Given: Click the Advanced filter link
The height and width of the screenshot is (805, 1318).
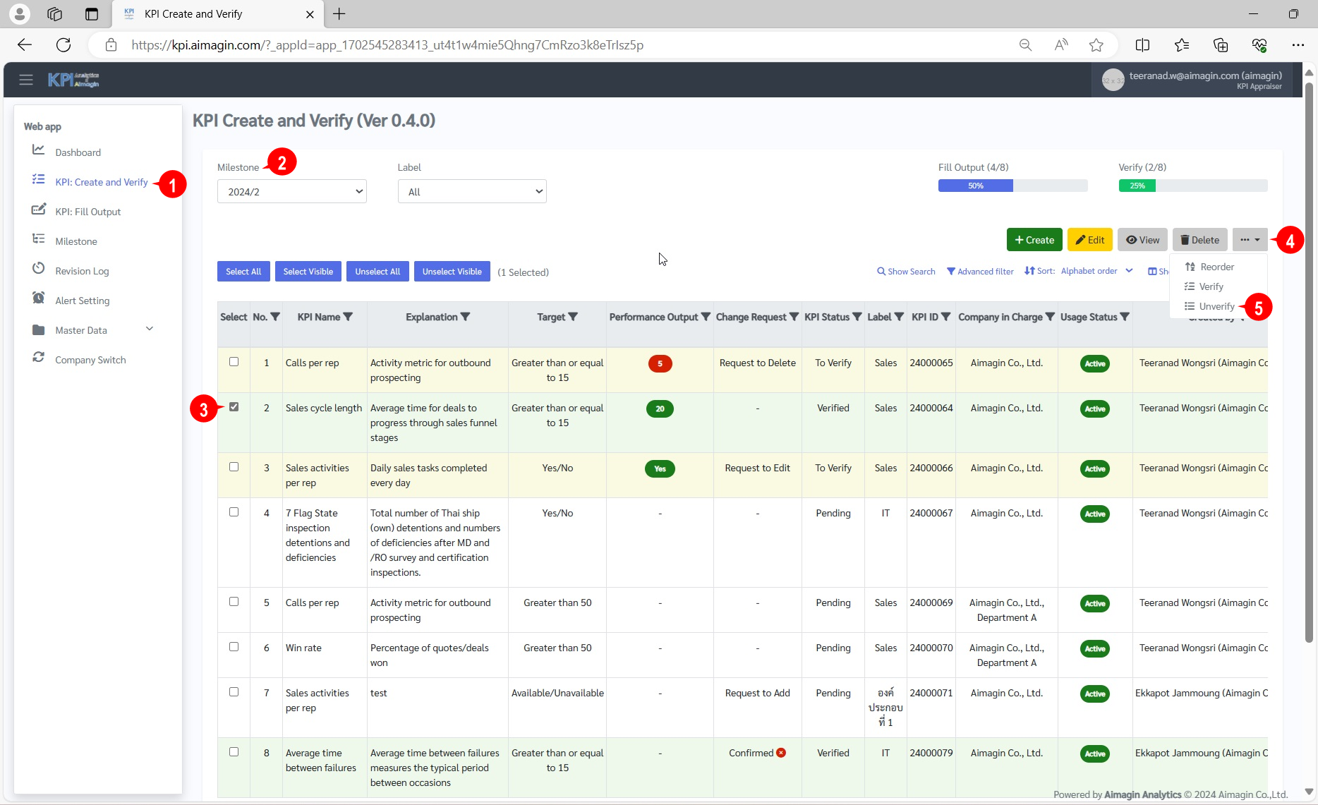Looking at the screenshot, I should (980, 271).
